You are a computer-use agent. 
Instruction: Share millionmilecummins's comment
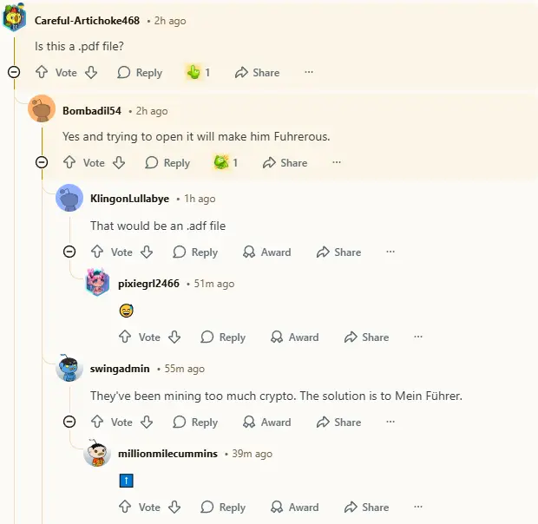[x=365, y=508]
